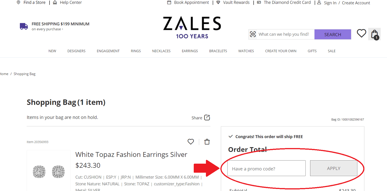This screenshot has width=387, height=191.
Task: Open the Create Account link
Action: point(356,3)
